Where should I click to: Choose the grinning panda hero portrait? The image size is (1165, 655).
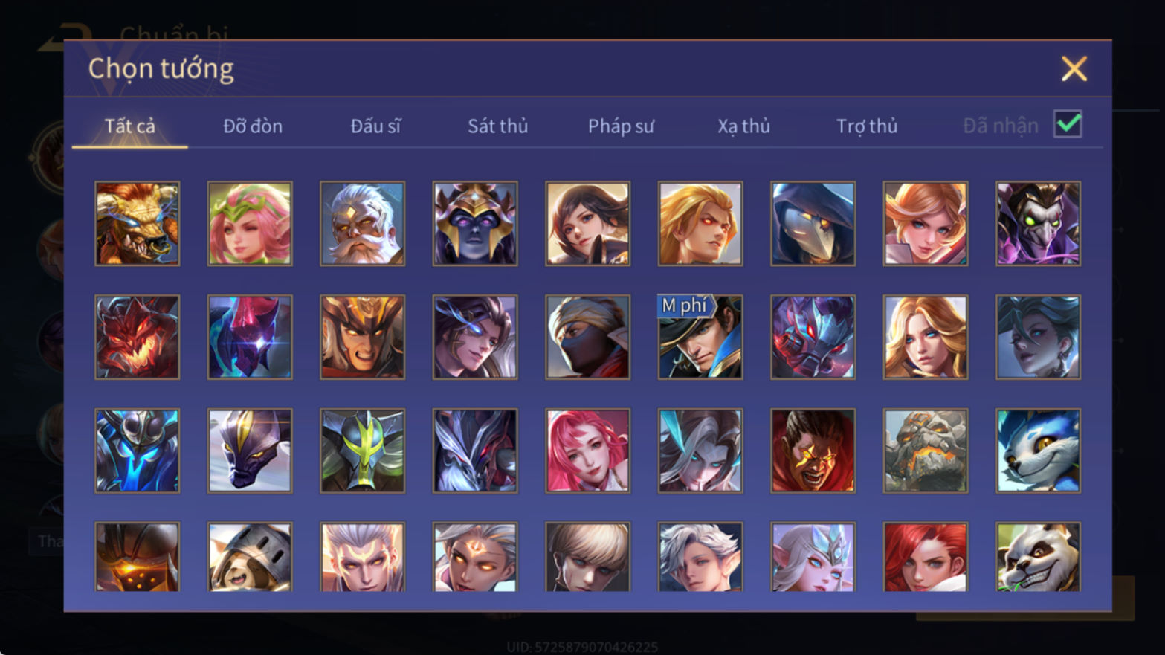(x=1038, y=557)
